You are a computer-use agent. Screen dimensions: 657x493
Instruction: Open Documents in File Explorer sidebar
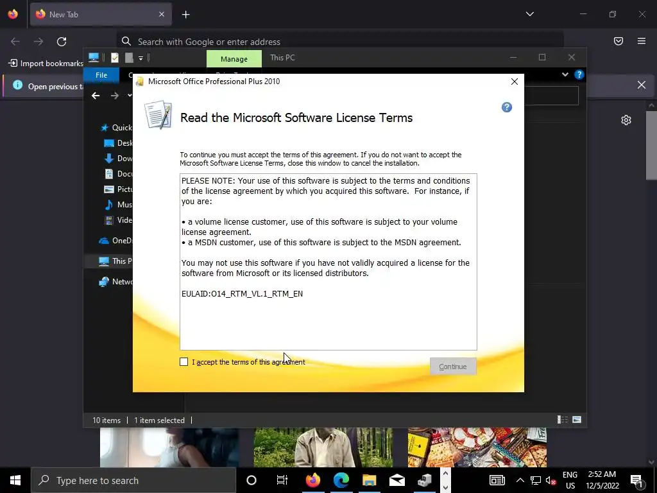[x=118, y=173]
